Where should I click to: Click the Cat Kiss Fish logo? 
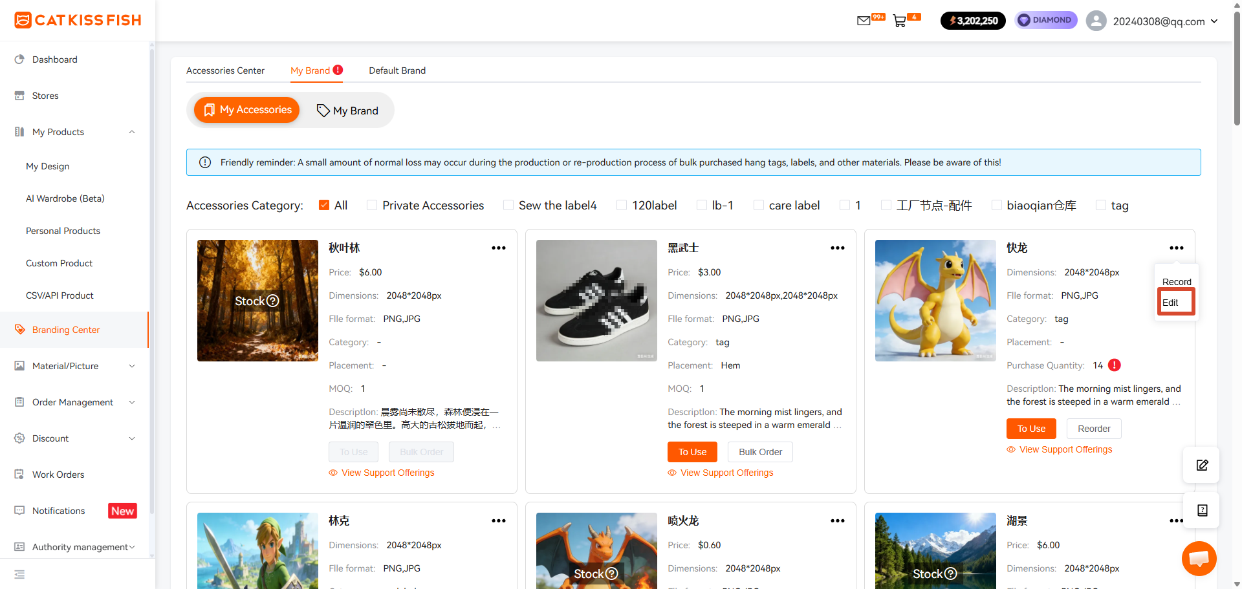(x=78, y=20)
